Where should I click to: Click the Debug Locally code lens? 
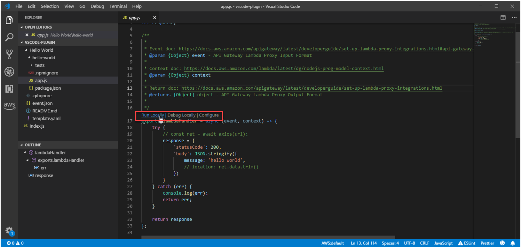[x=181, y=115]
